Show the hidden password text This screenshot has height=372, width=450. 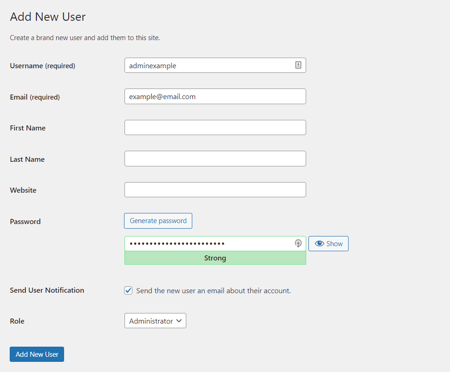coord(328,243)
